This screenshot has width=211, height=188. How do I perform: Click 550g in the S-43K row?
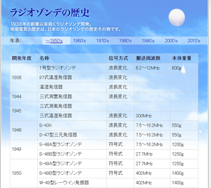pyautogui.click(x=177, y=125)
